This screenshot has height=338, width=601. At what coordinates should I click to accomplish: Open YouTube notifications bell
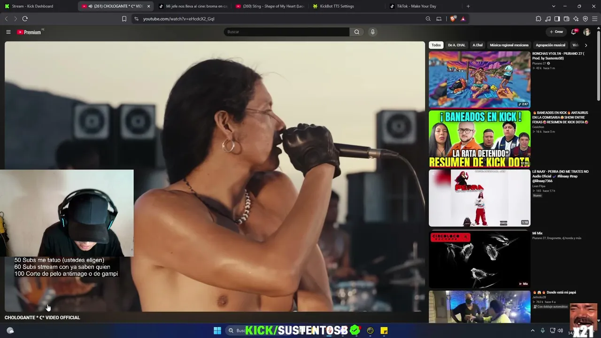[573, 32]
